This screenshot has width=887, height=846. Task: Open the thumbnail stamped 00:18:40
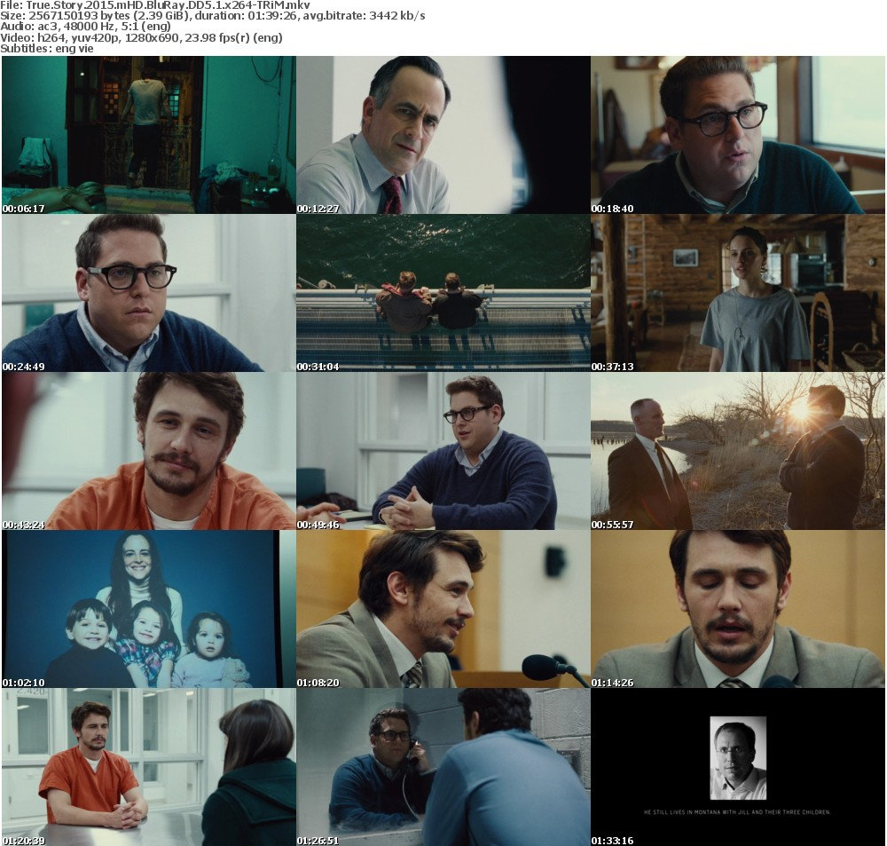pos(738,135)
